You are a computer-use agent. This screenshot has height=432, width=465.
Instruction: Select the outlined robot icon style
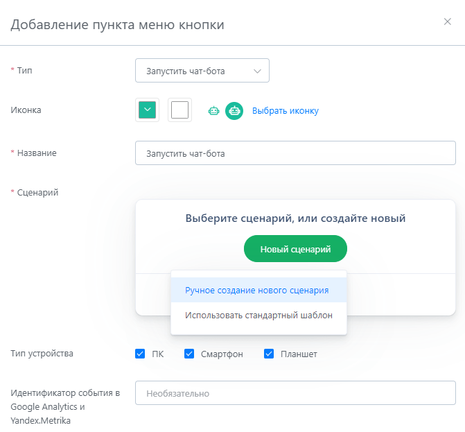(213, 111)
